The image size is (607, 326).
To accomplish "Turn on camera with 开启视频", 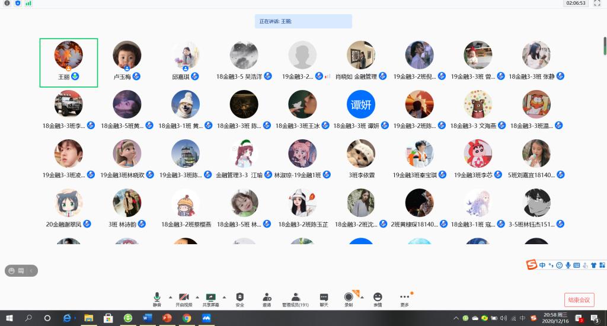I will click(184, 299).
